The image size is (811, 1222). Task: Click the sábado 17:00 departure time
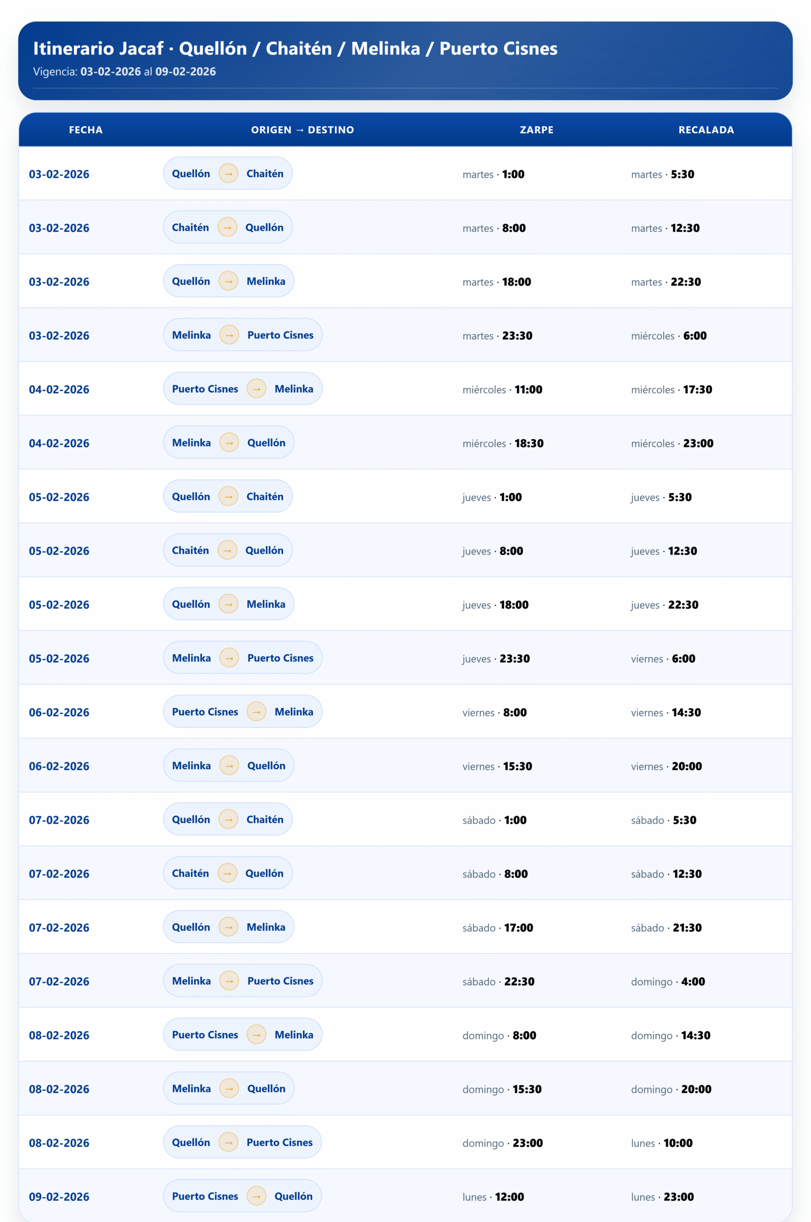[x=498, y=927]
